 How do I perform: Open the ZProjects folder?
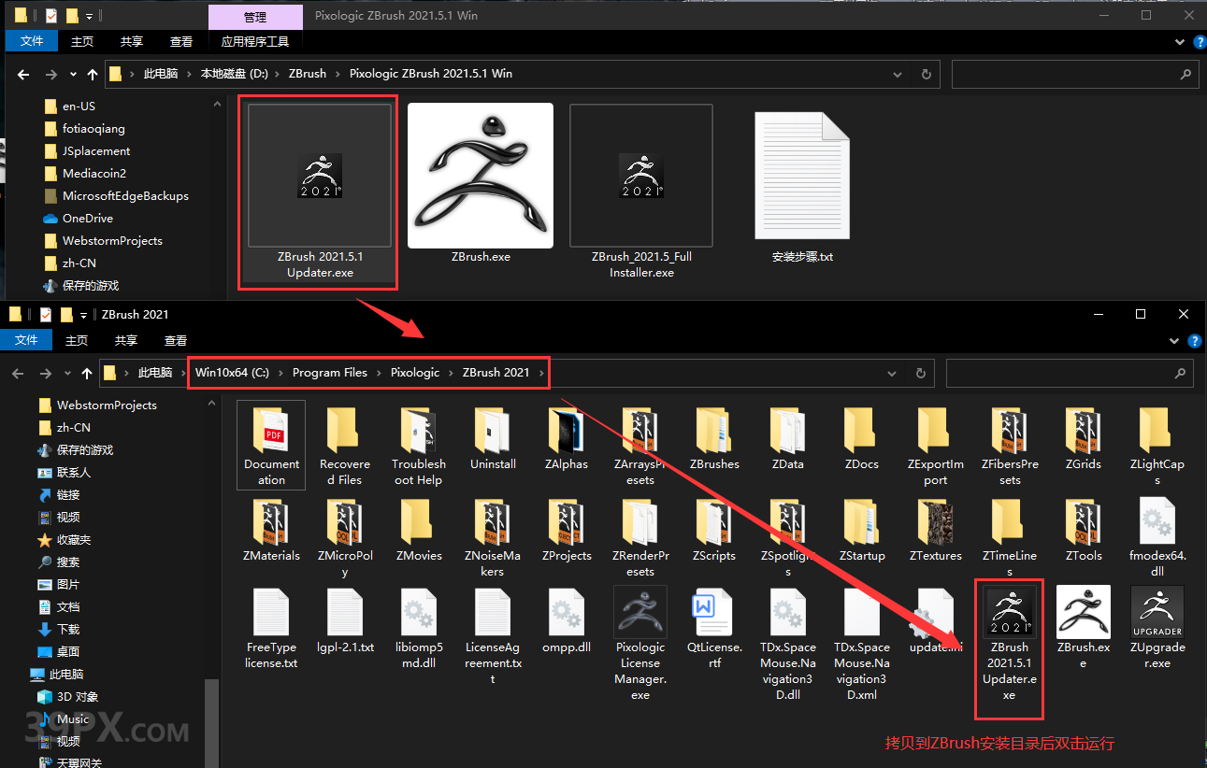[x=567, y=531]
